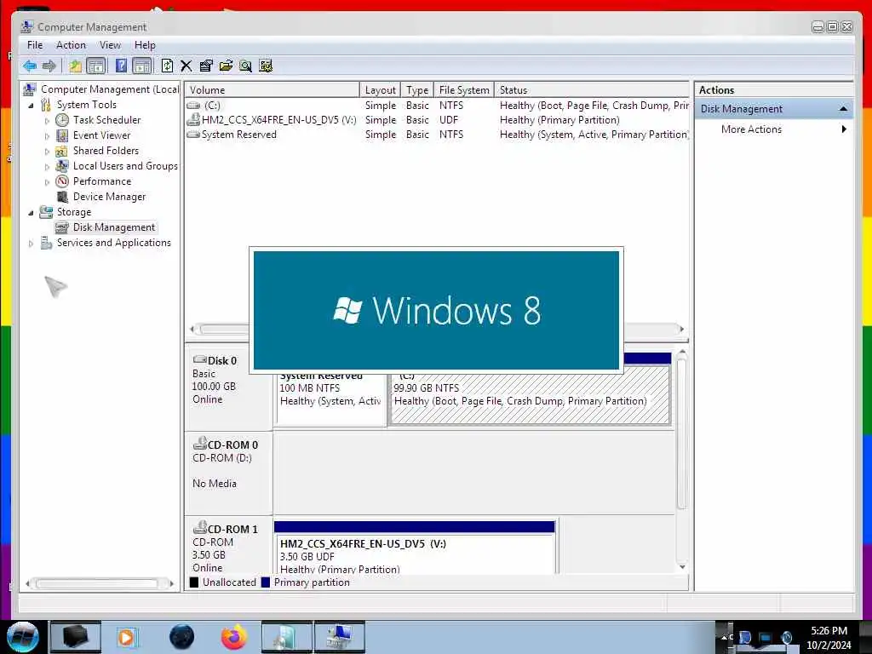Sort by the Status column header

592,89
